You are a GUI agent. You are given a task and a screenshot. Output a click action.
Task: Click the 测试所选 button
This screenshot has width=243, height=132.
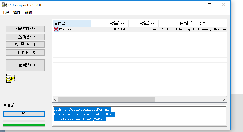tap(25, 52)
